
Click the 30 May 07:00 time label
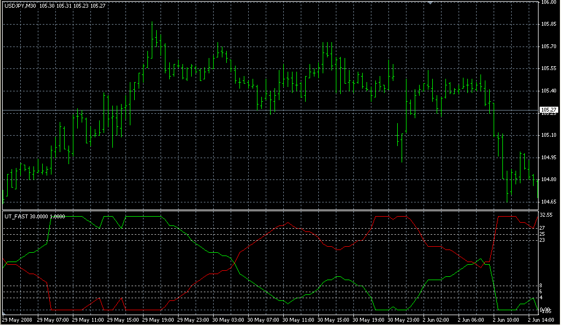pyautogui.click(x=264, y=320)
